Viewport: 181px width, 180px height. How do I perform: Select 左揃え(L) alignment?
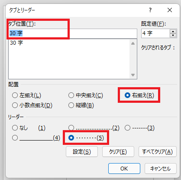pyautogui.click(x=26, y=95)
